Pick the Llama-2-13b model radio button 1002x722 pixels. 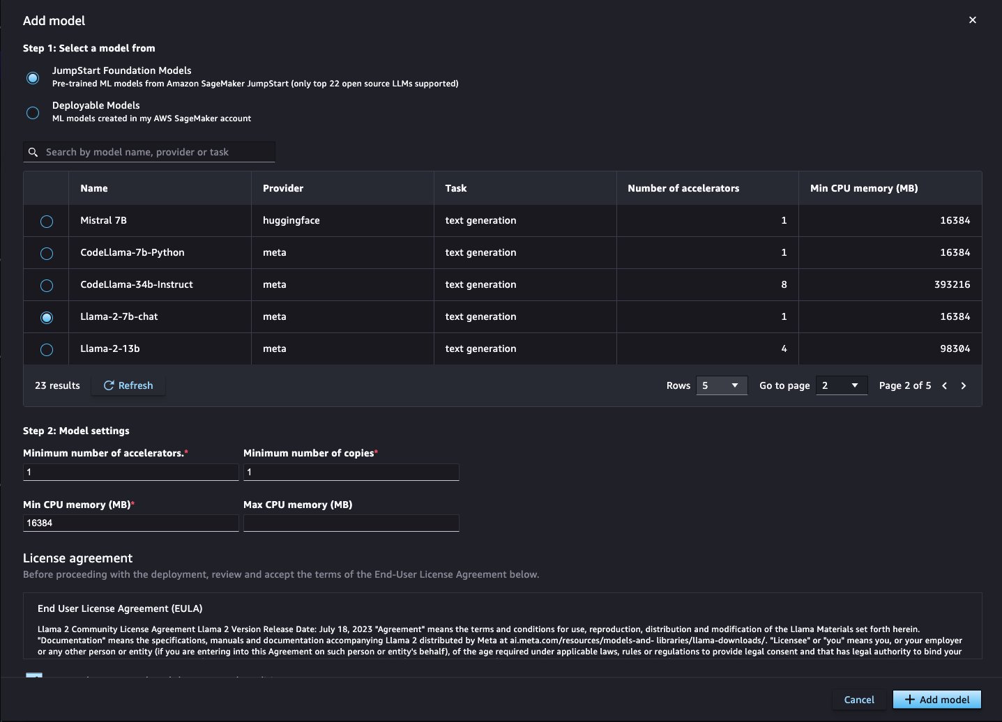pyautogui.click(x=47, y=349)
